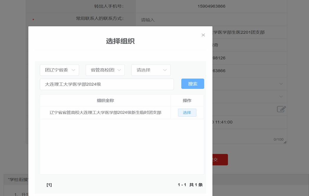Focus the organization search field with 大连理工大学医学部2024级
309x196 pixels.
click(x=107, y=84)
